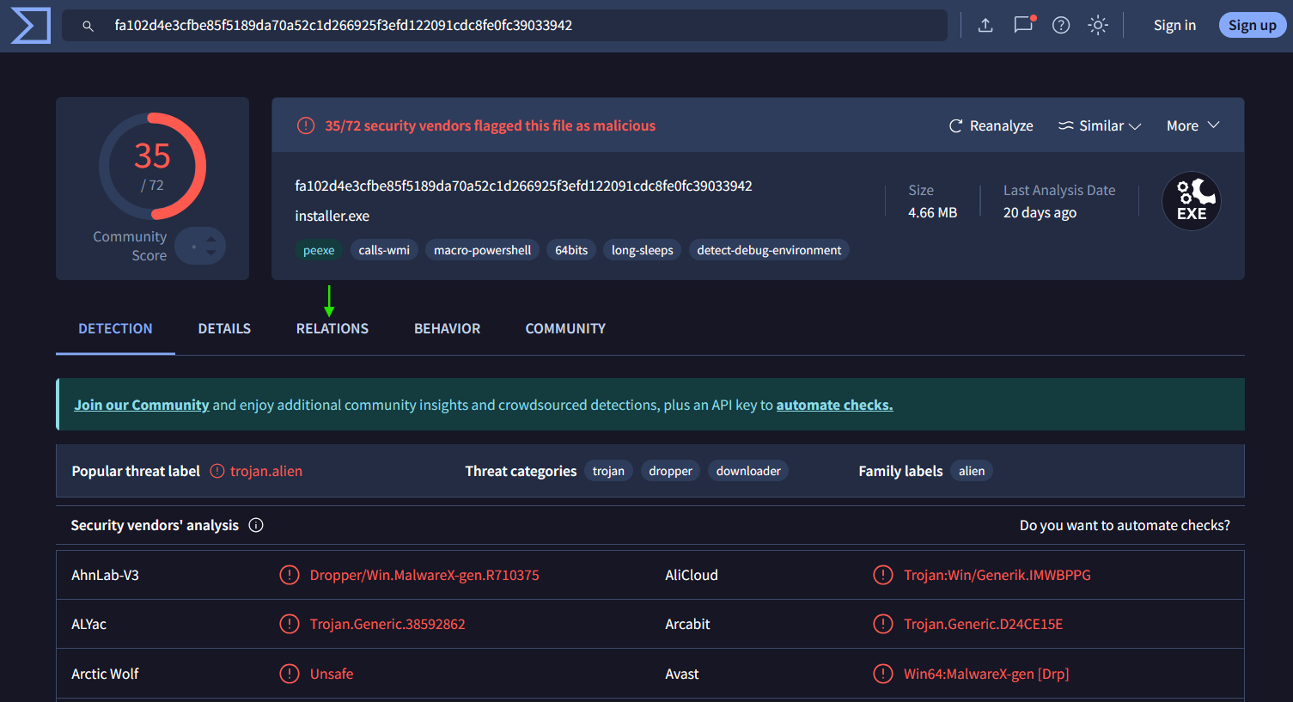1293x702 pixels.
Task: Reanalyze the file
Action: [991, 125]
